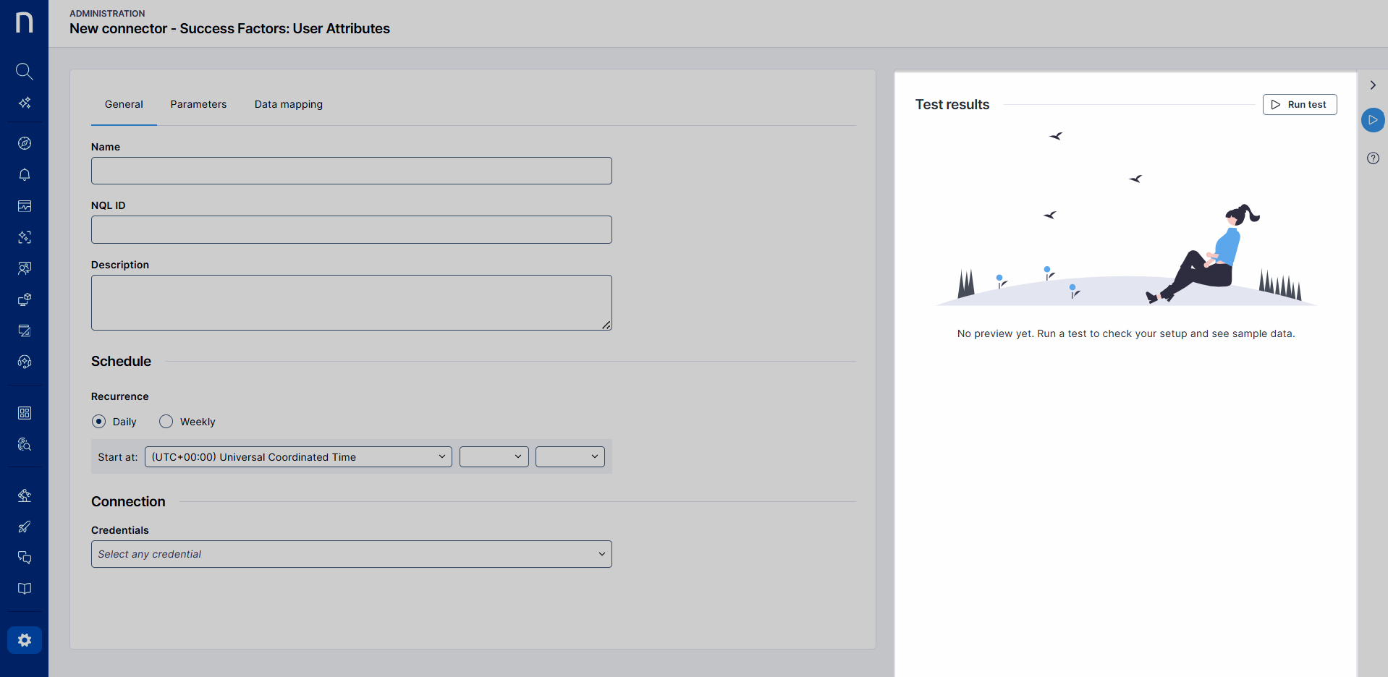Screen dimensions: 1388x677
Task: Open the gear administration icon
Action: [24, 640]
